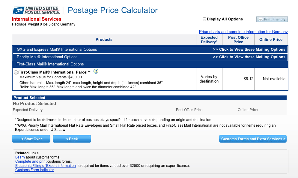Continue to Customs Forms and Extra Services
The height and width of the screenshot is (178, 298).
253,139
